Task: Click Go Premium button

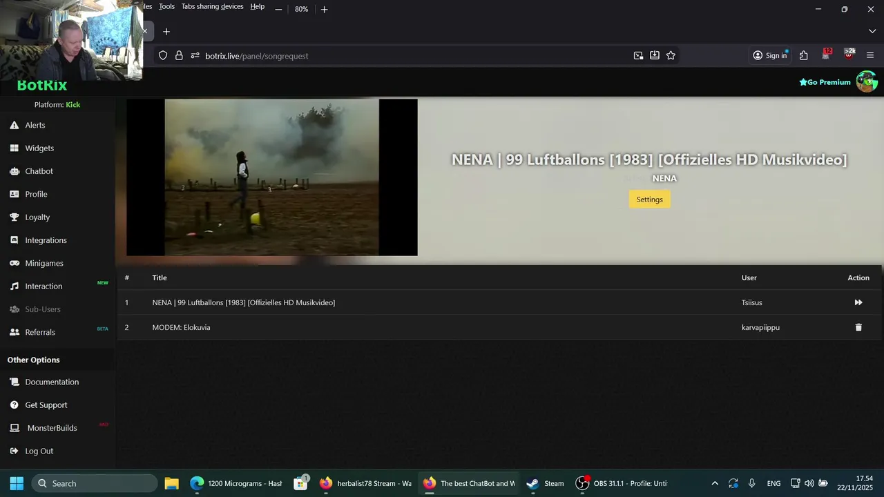Action: tap(825, 82)
